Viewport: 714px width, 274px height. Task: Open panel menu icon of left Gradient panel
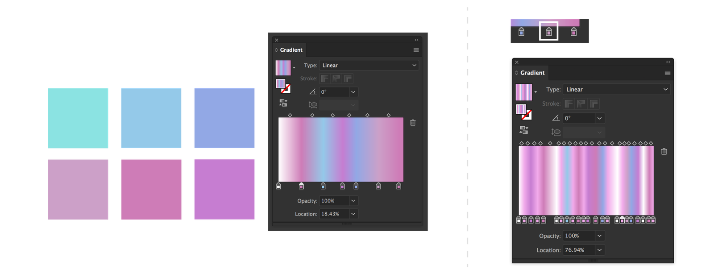pos(416,50)
